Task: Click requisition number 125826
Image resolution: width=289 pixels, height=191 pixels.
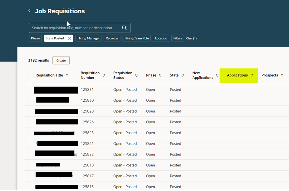Action: (87, 122)
